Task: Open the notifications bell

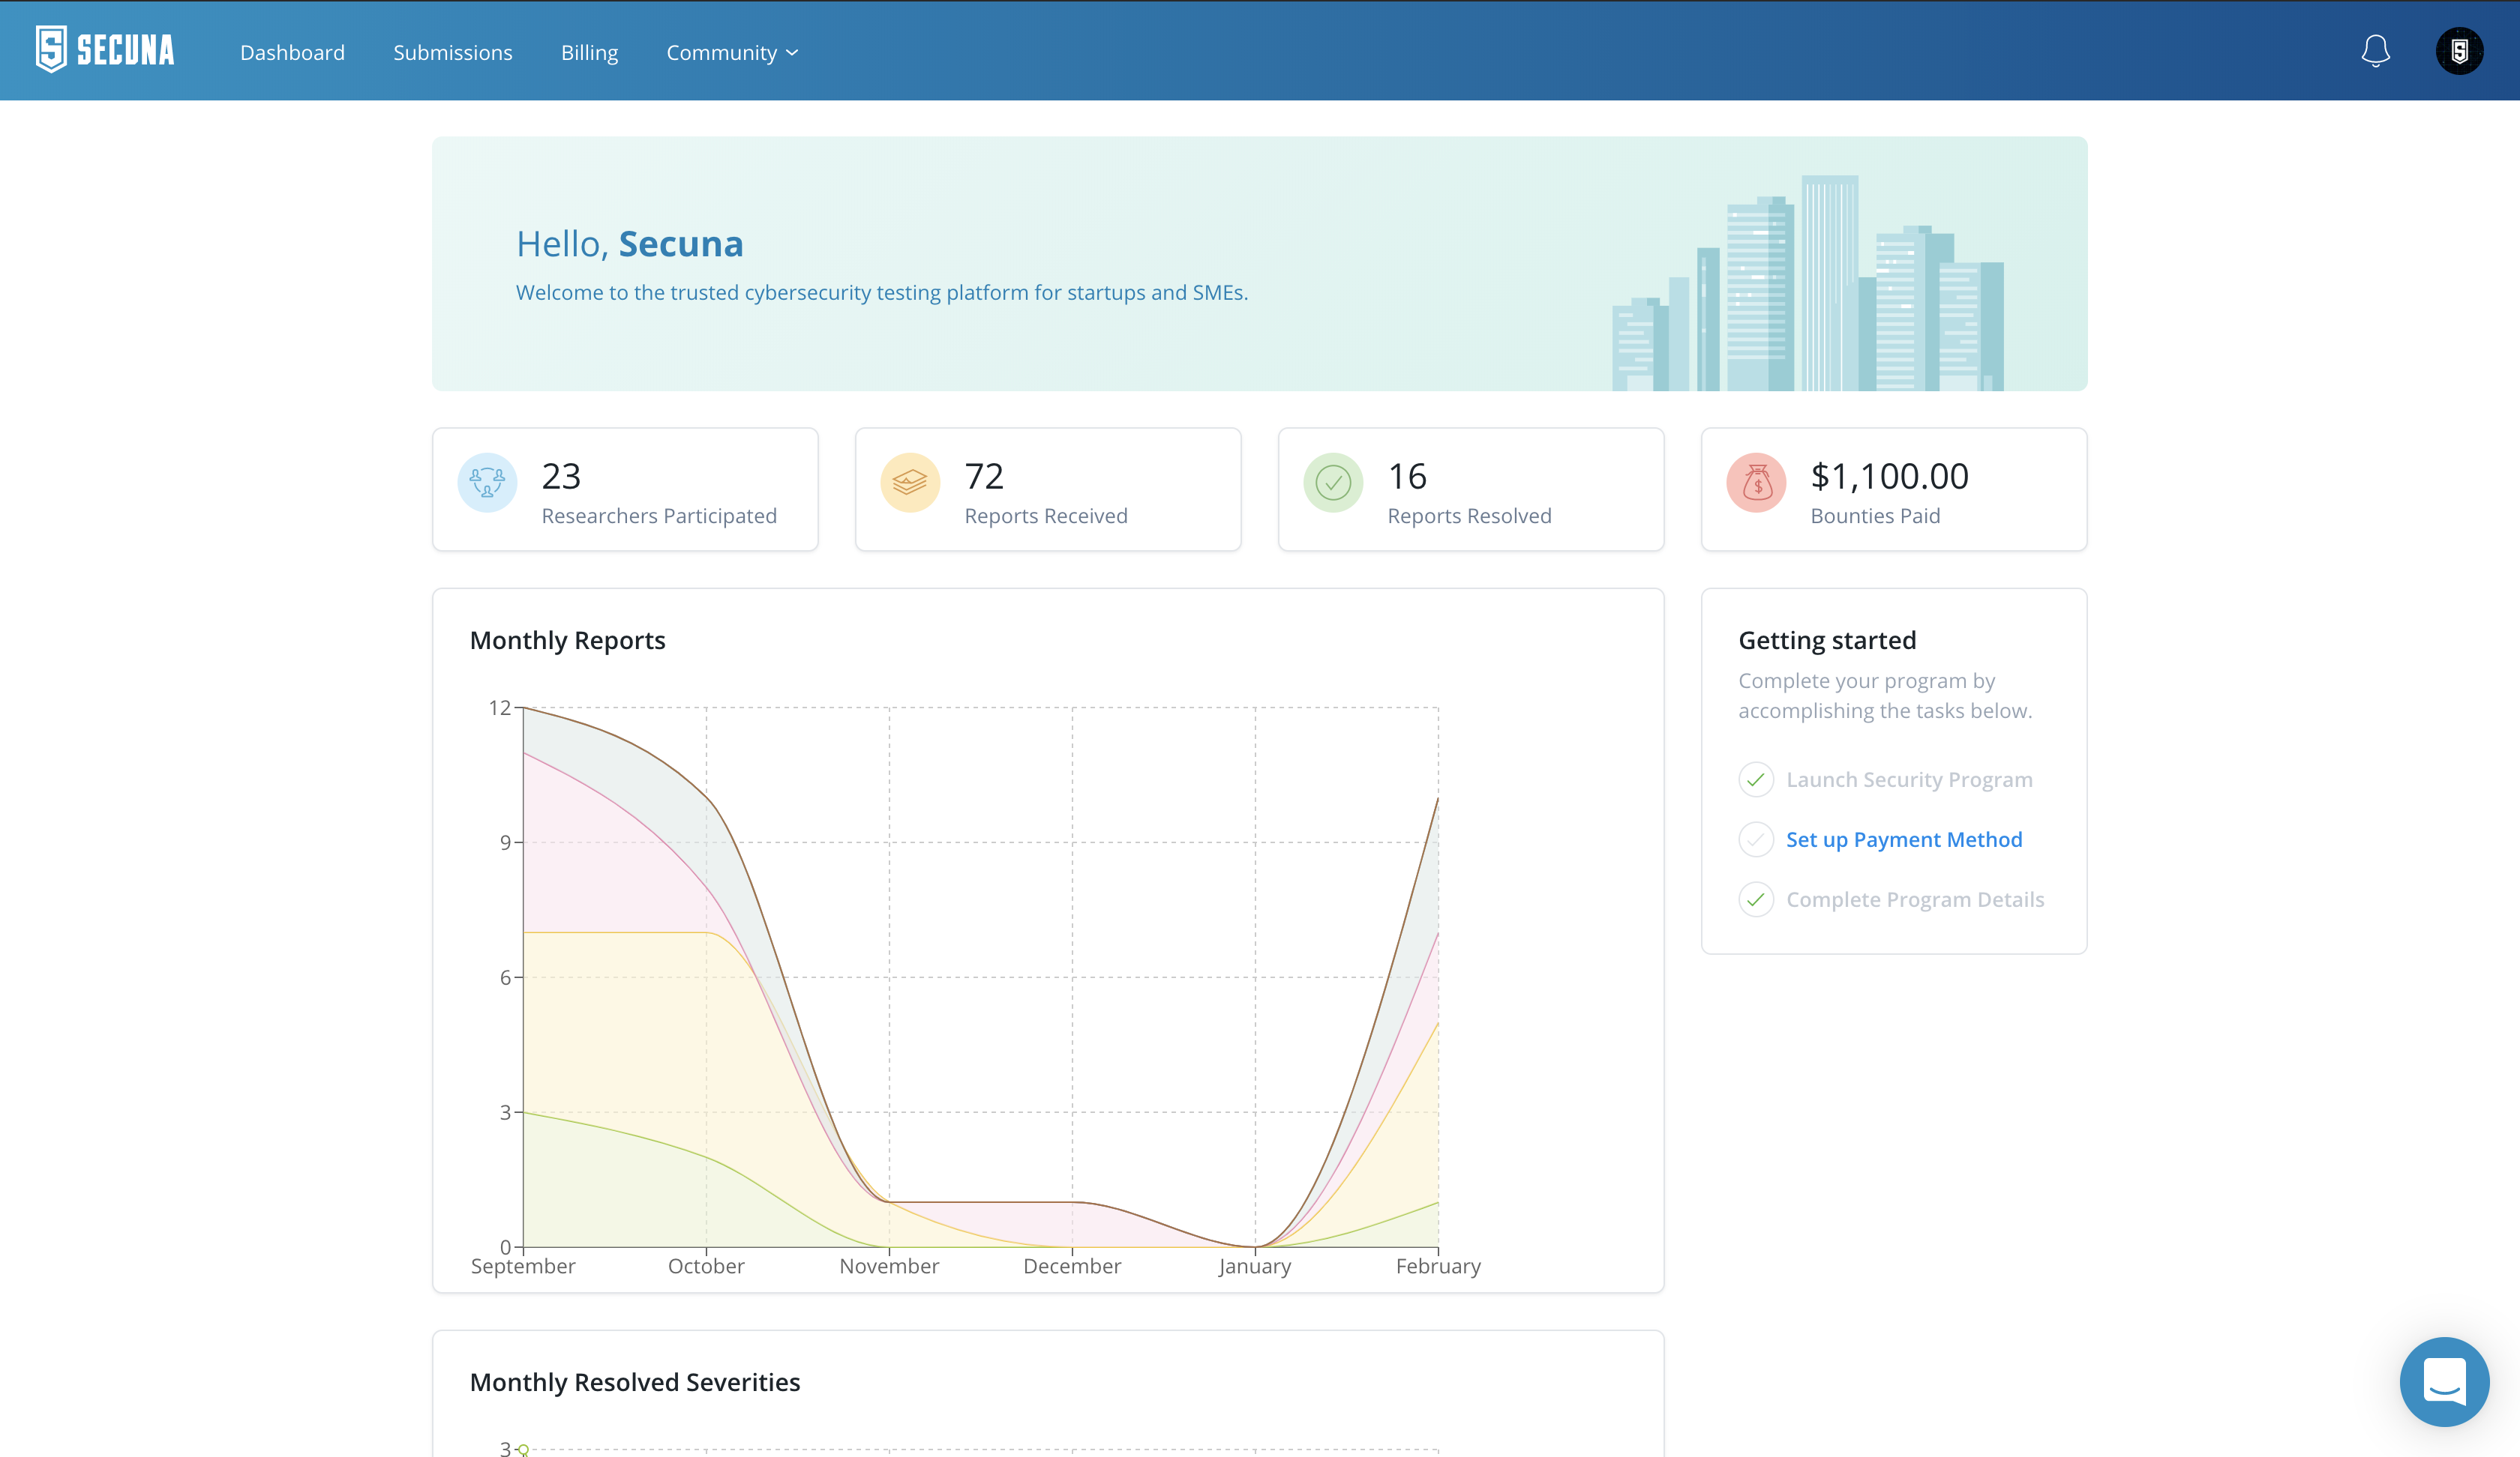Action: click(2375, 51)
